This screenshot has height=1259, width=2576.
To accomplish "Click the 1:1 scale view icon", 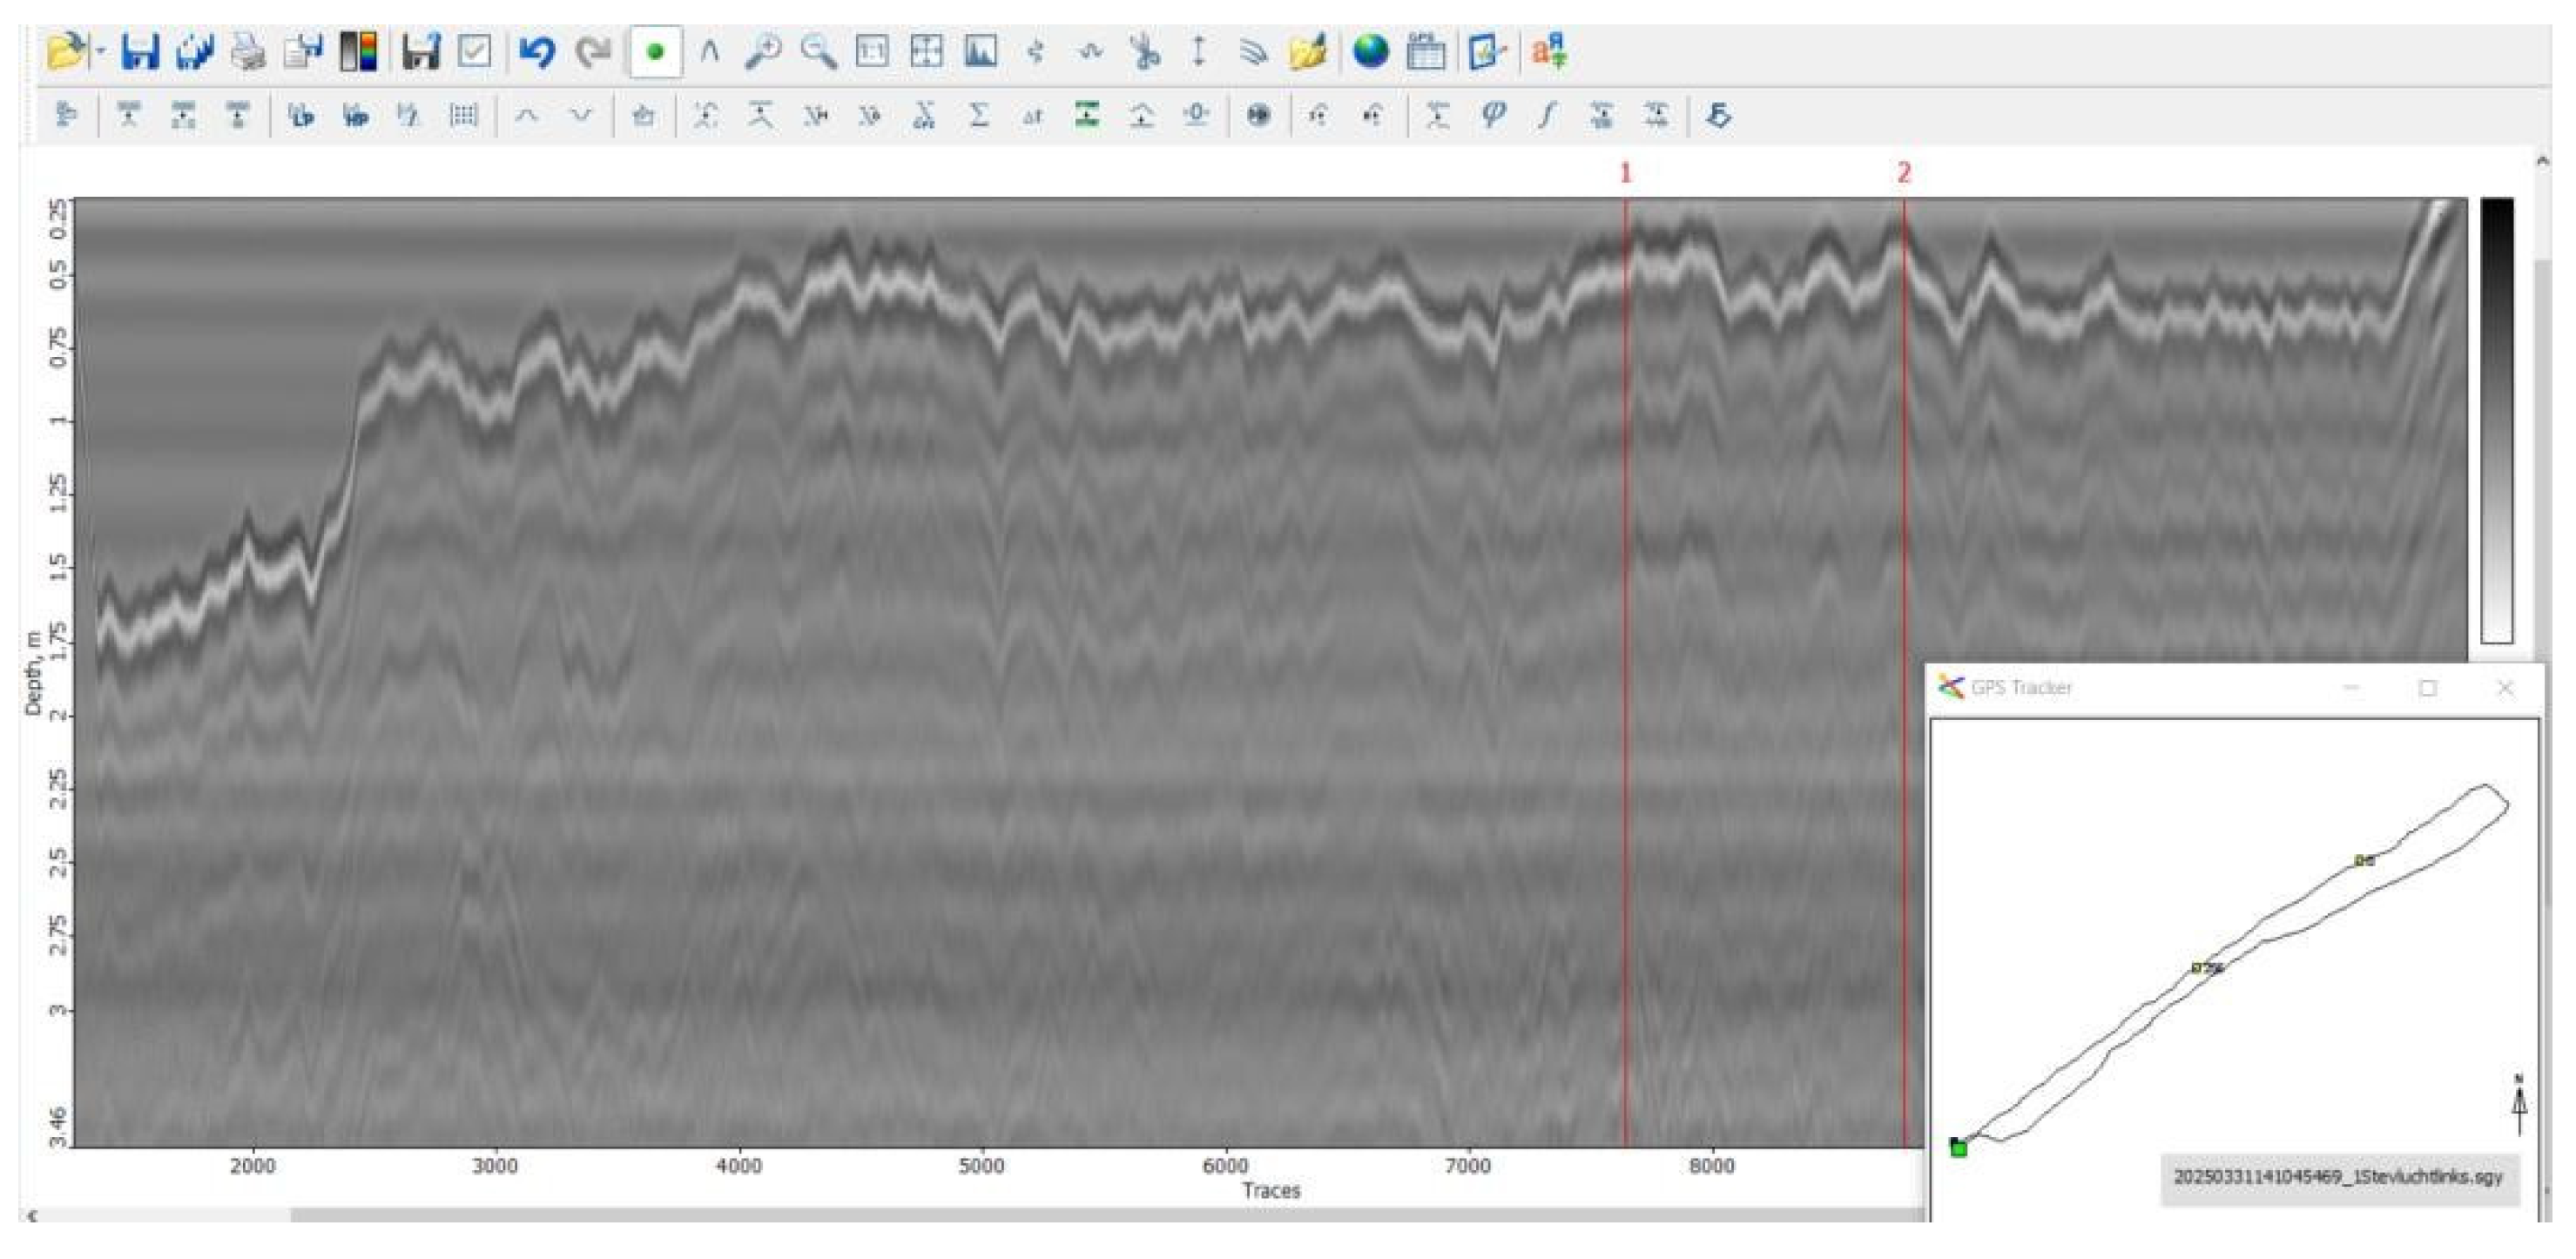I will tap(872, 50).
